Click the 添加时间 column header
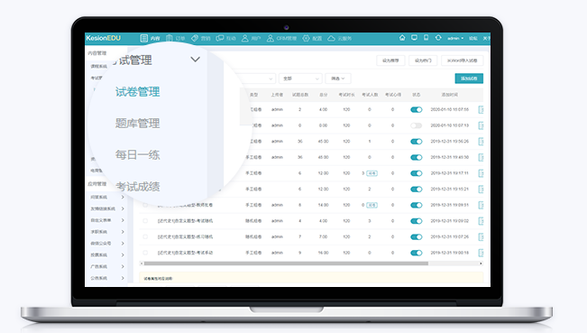This screenshot has width=587, height=333. click(x=449, y=95)
